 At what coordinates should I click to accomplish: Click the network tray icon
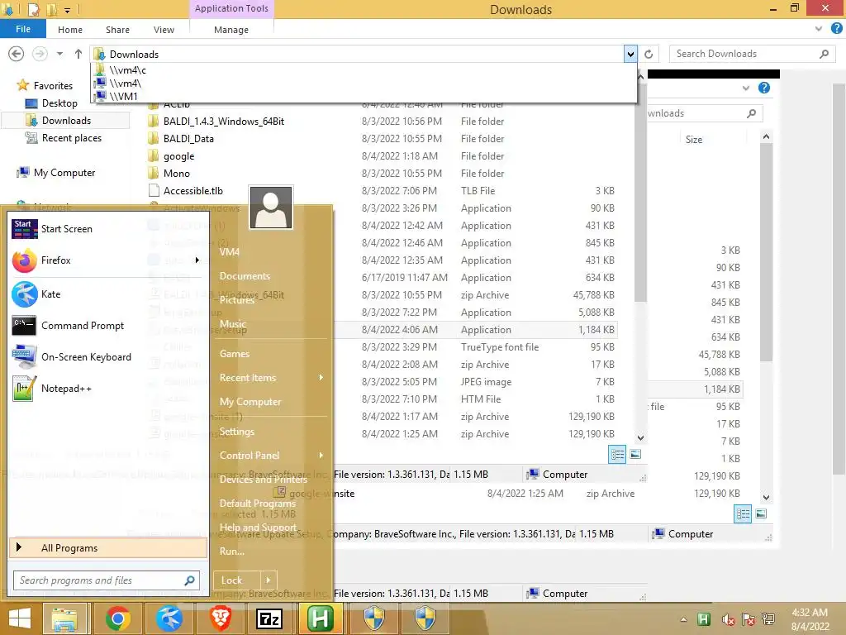tap(768, 619)
